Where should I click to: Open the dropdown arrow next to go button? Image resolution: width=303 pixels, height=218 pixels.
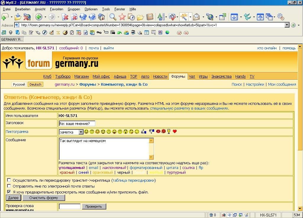[x=299, y=25]
